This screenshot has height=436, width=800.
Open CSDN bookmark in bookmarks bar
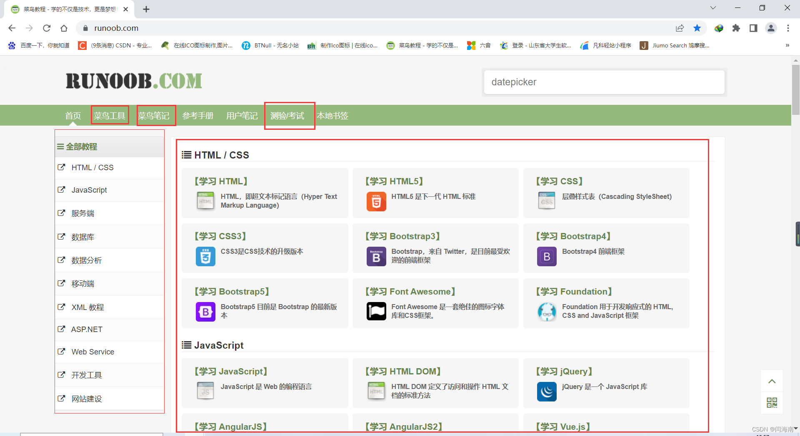click(x=115, y=45)
